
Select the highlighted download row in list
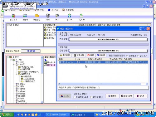tap(103, 62)
